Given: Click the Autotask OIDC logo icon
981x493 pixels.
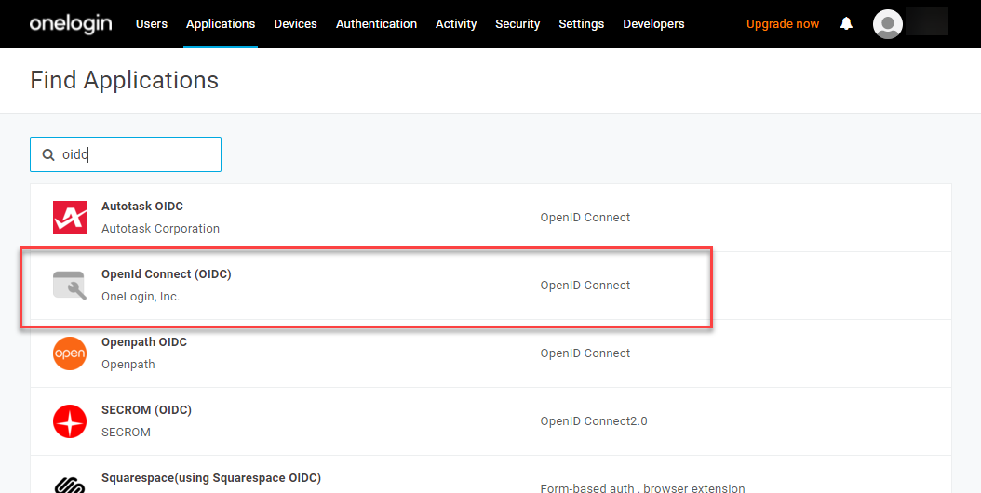Looking at the screenshot, I should coord(70,217).
